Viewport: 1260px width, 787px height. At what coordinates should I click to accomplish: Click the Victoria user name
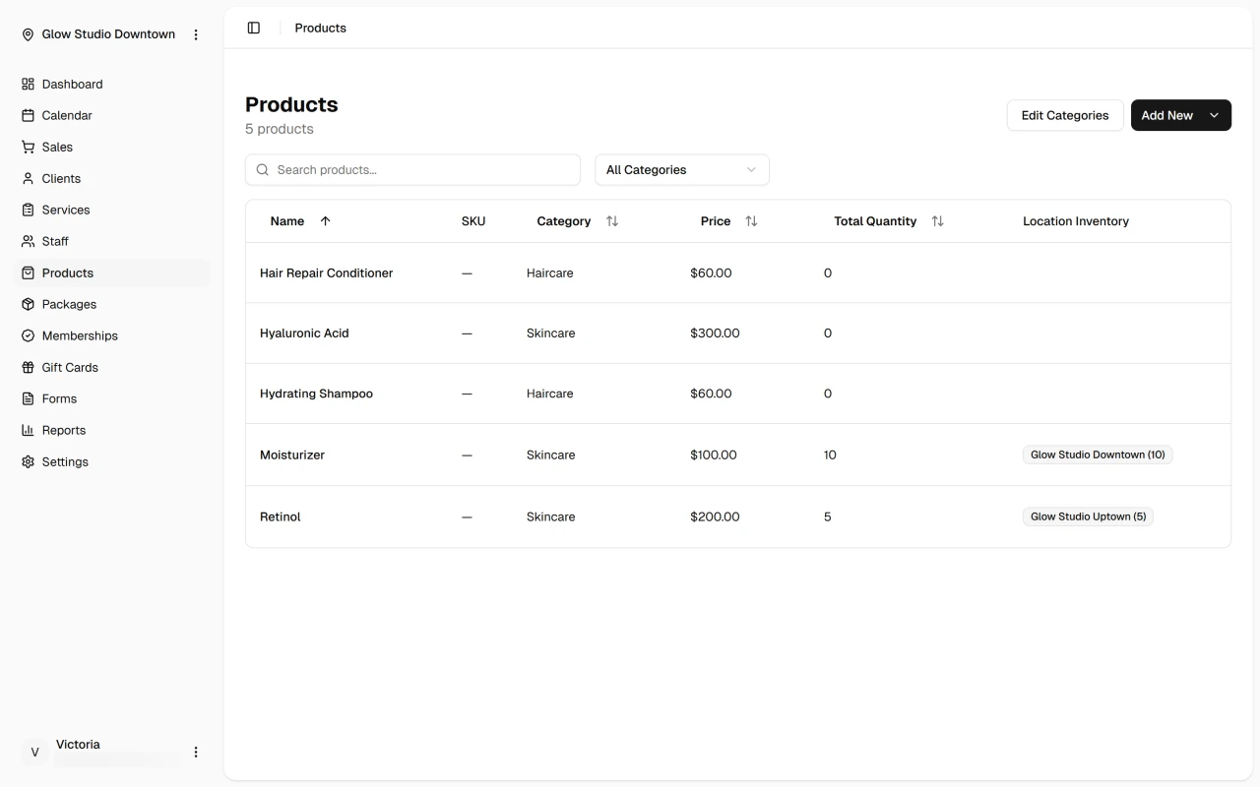tap(78, 745)
